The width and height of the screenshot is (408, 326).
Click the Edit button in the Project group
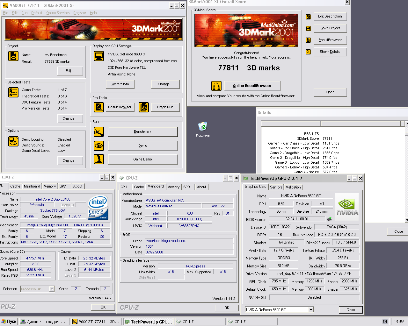(x=70, y=71)
